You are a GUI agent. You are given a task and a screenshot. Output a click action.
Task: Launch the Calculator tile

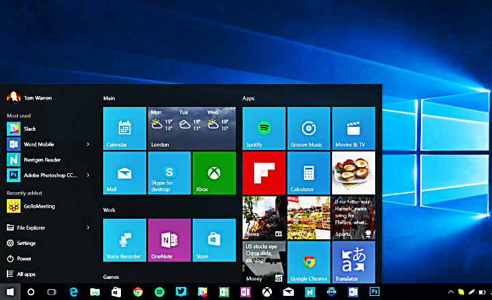click(x=309, y=173)
